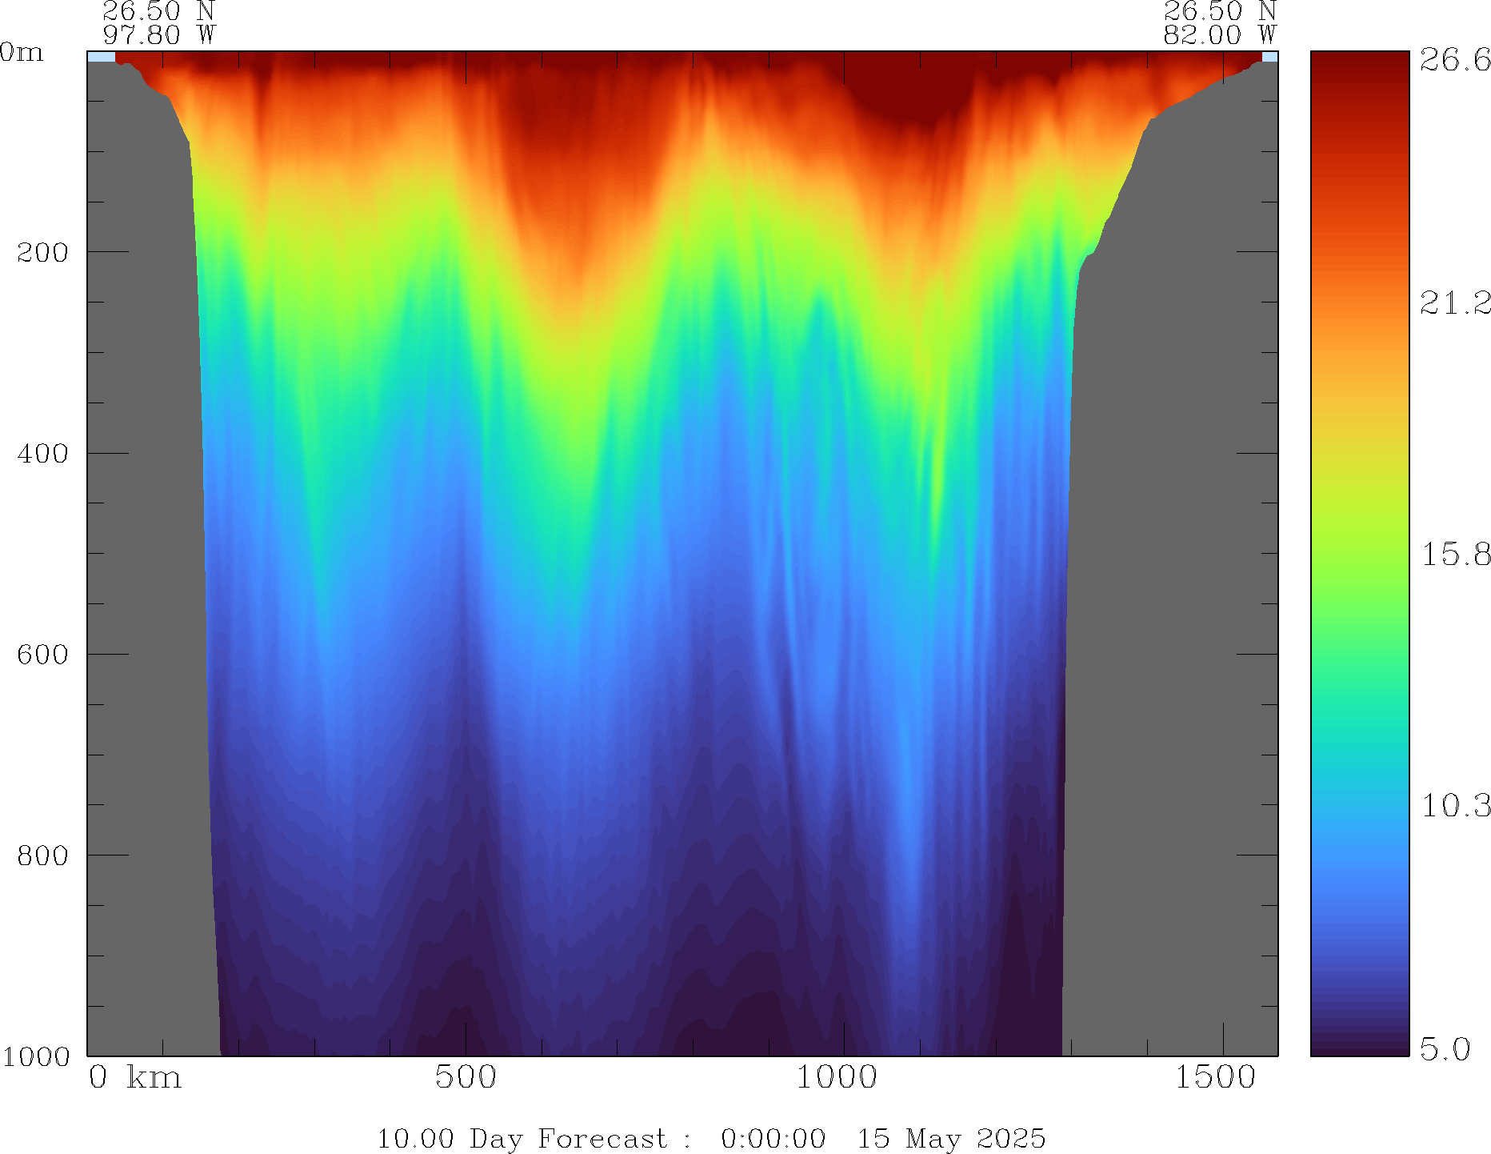The width and height of the screenshot is (1491, 1154).
Task: Click the 400 depth axis label
Action: tap(43, 454)
